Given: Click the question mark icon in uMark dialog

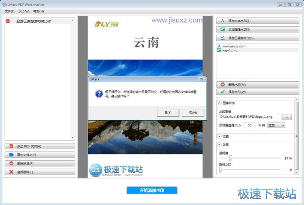Looking at the screenshot, I should (x=99, y=94).
